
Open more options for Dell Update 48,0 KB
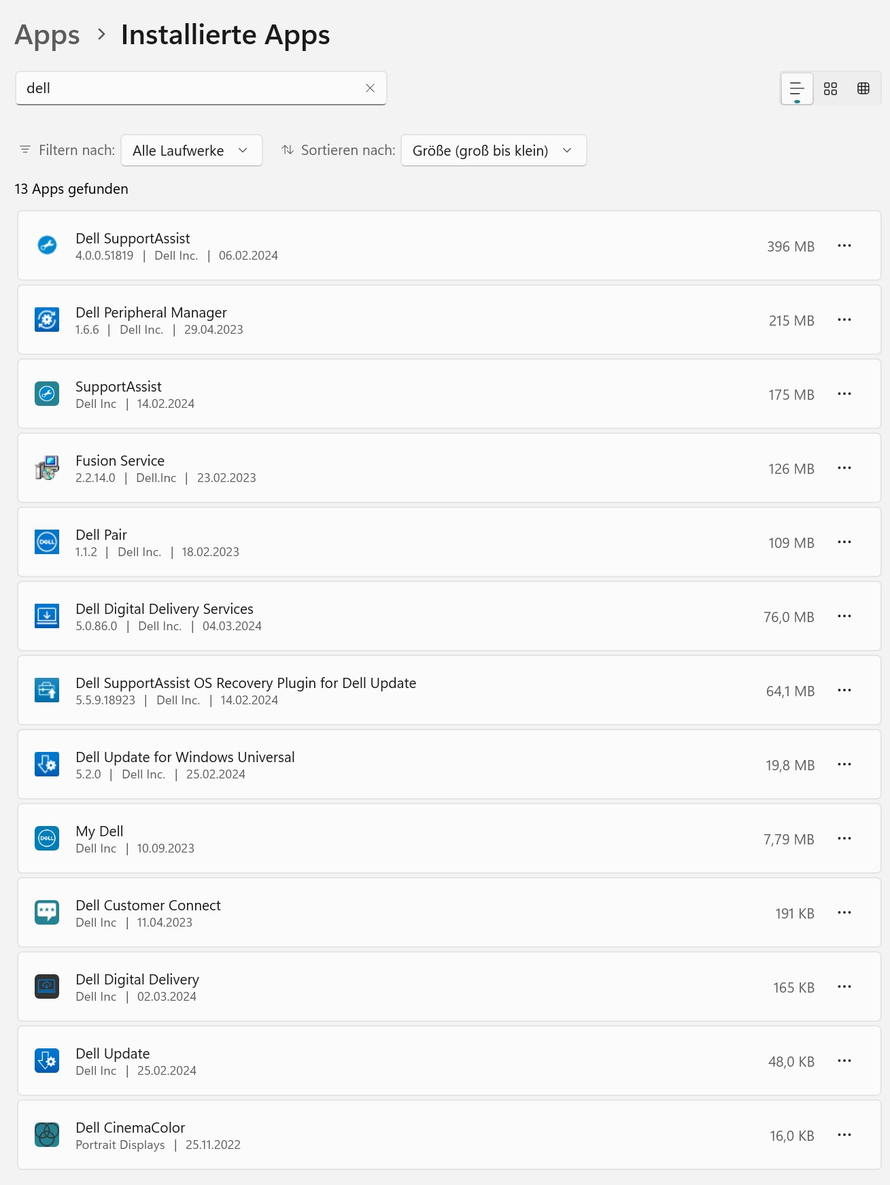coord(844,1061)
